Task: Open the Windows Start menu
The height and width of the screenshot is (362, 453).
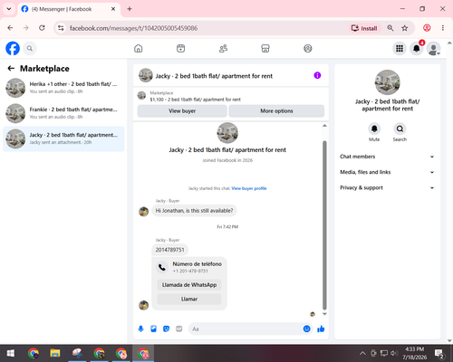Action: point(11,353)
